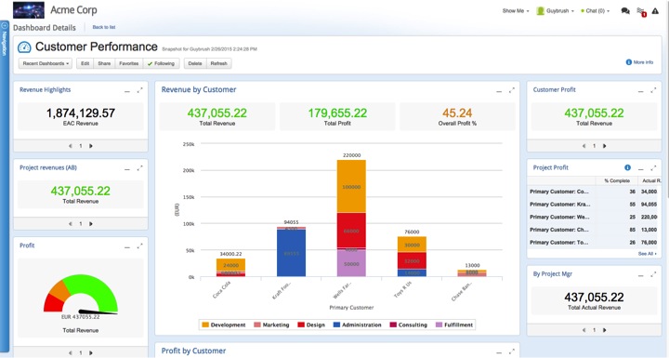This screenshot has height=358, width=669.
Task: Click the Share button
Action: click(x=104, y=63)
